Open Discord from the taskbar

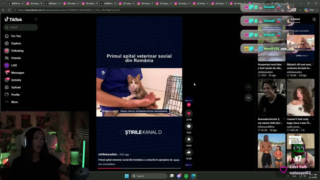[179, 176]
